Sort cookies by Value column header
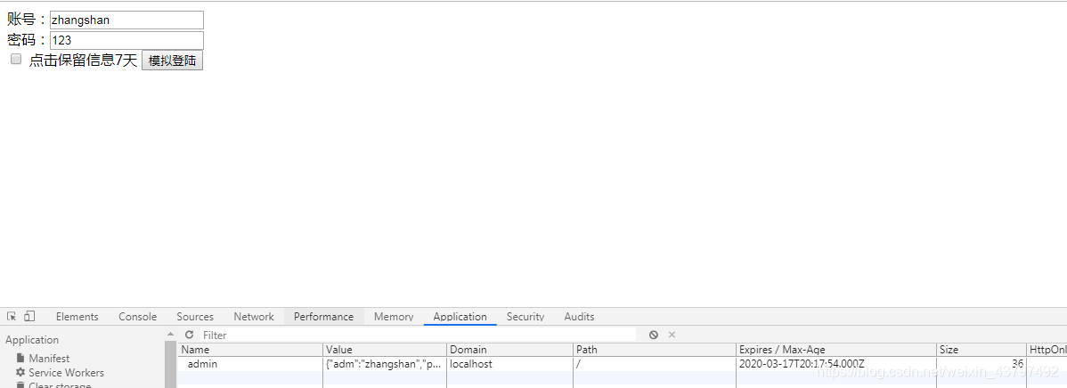The width and height of the screenshot is (1067, 388). click(x=385, y=349)
